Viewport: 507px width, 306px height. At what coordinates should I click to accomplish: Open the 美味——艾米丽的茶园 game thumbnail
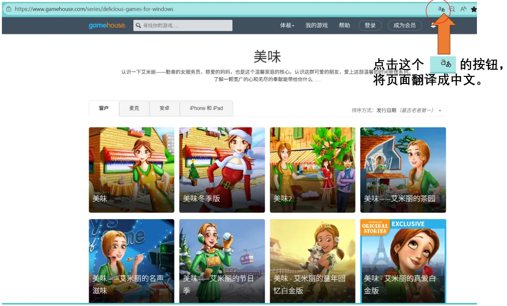pos(403,170)
